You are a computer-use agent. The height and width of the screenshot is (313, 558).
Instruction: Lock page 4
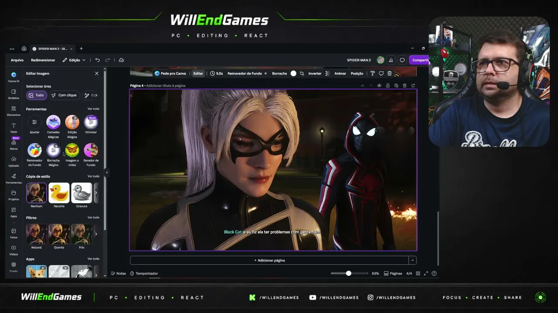pyautogui.click(x=388, y=86)
